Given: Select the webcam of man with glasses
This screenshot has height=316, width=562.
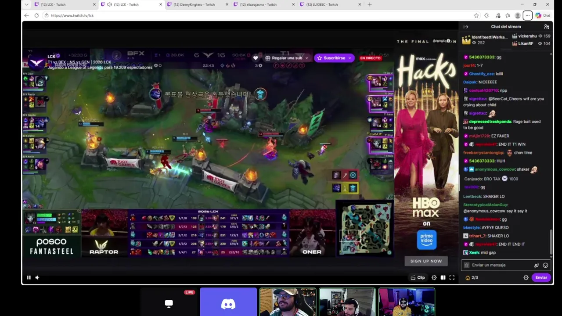Looking at the screenshot, I should (288, 302).
